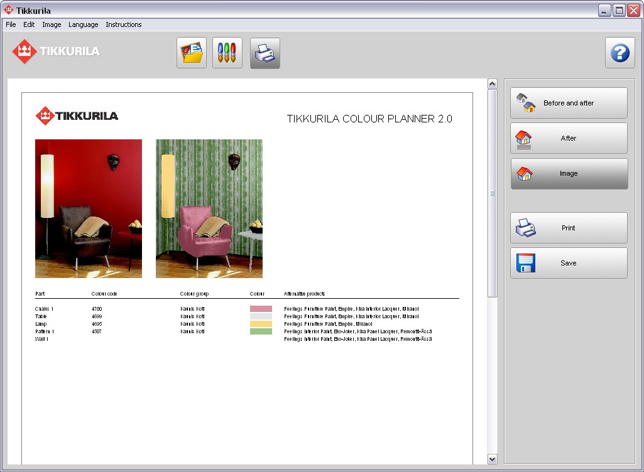
Task: Click the green patterned after image
Action: point(209,208)
